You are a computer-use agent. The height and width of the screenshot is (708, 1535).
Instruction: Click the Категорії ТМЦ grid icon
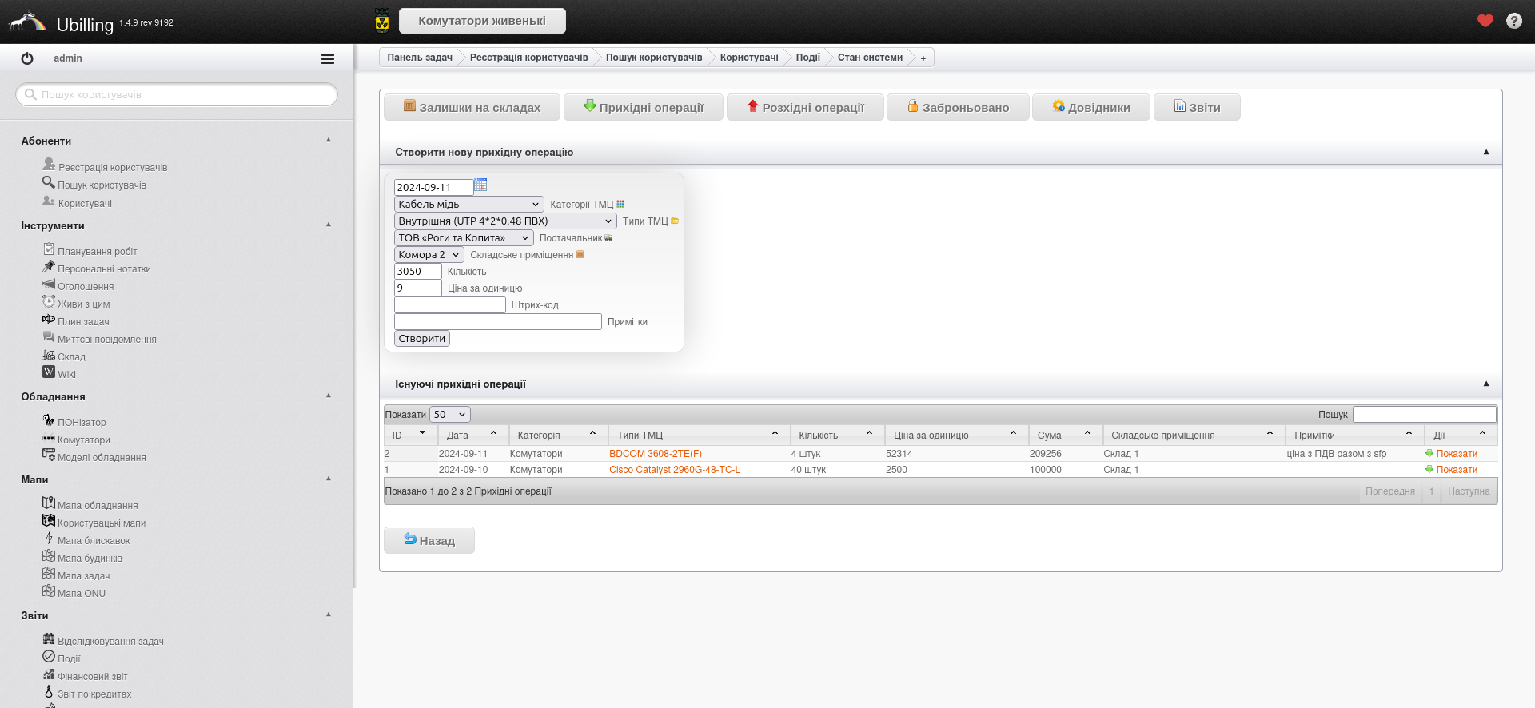coord(620,205)
